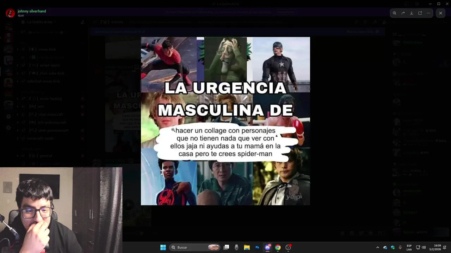Open the taskbar app with red dot

288,247
